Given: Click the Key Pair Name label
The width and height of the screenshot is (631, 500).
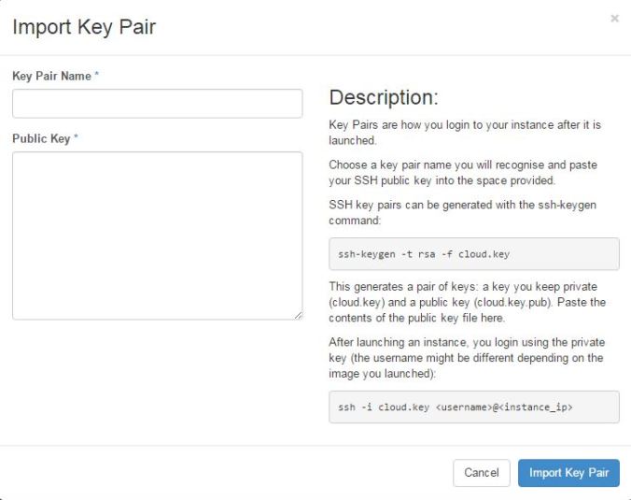Looking at the screenshot, I should (x=52, y=76).
